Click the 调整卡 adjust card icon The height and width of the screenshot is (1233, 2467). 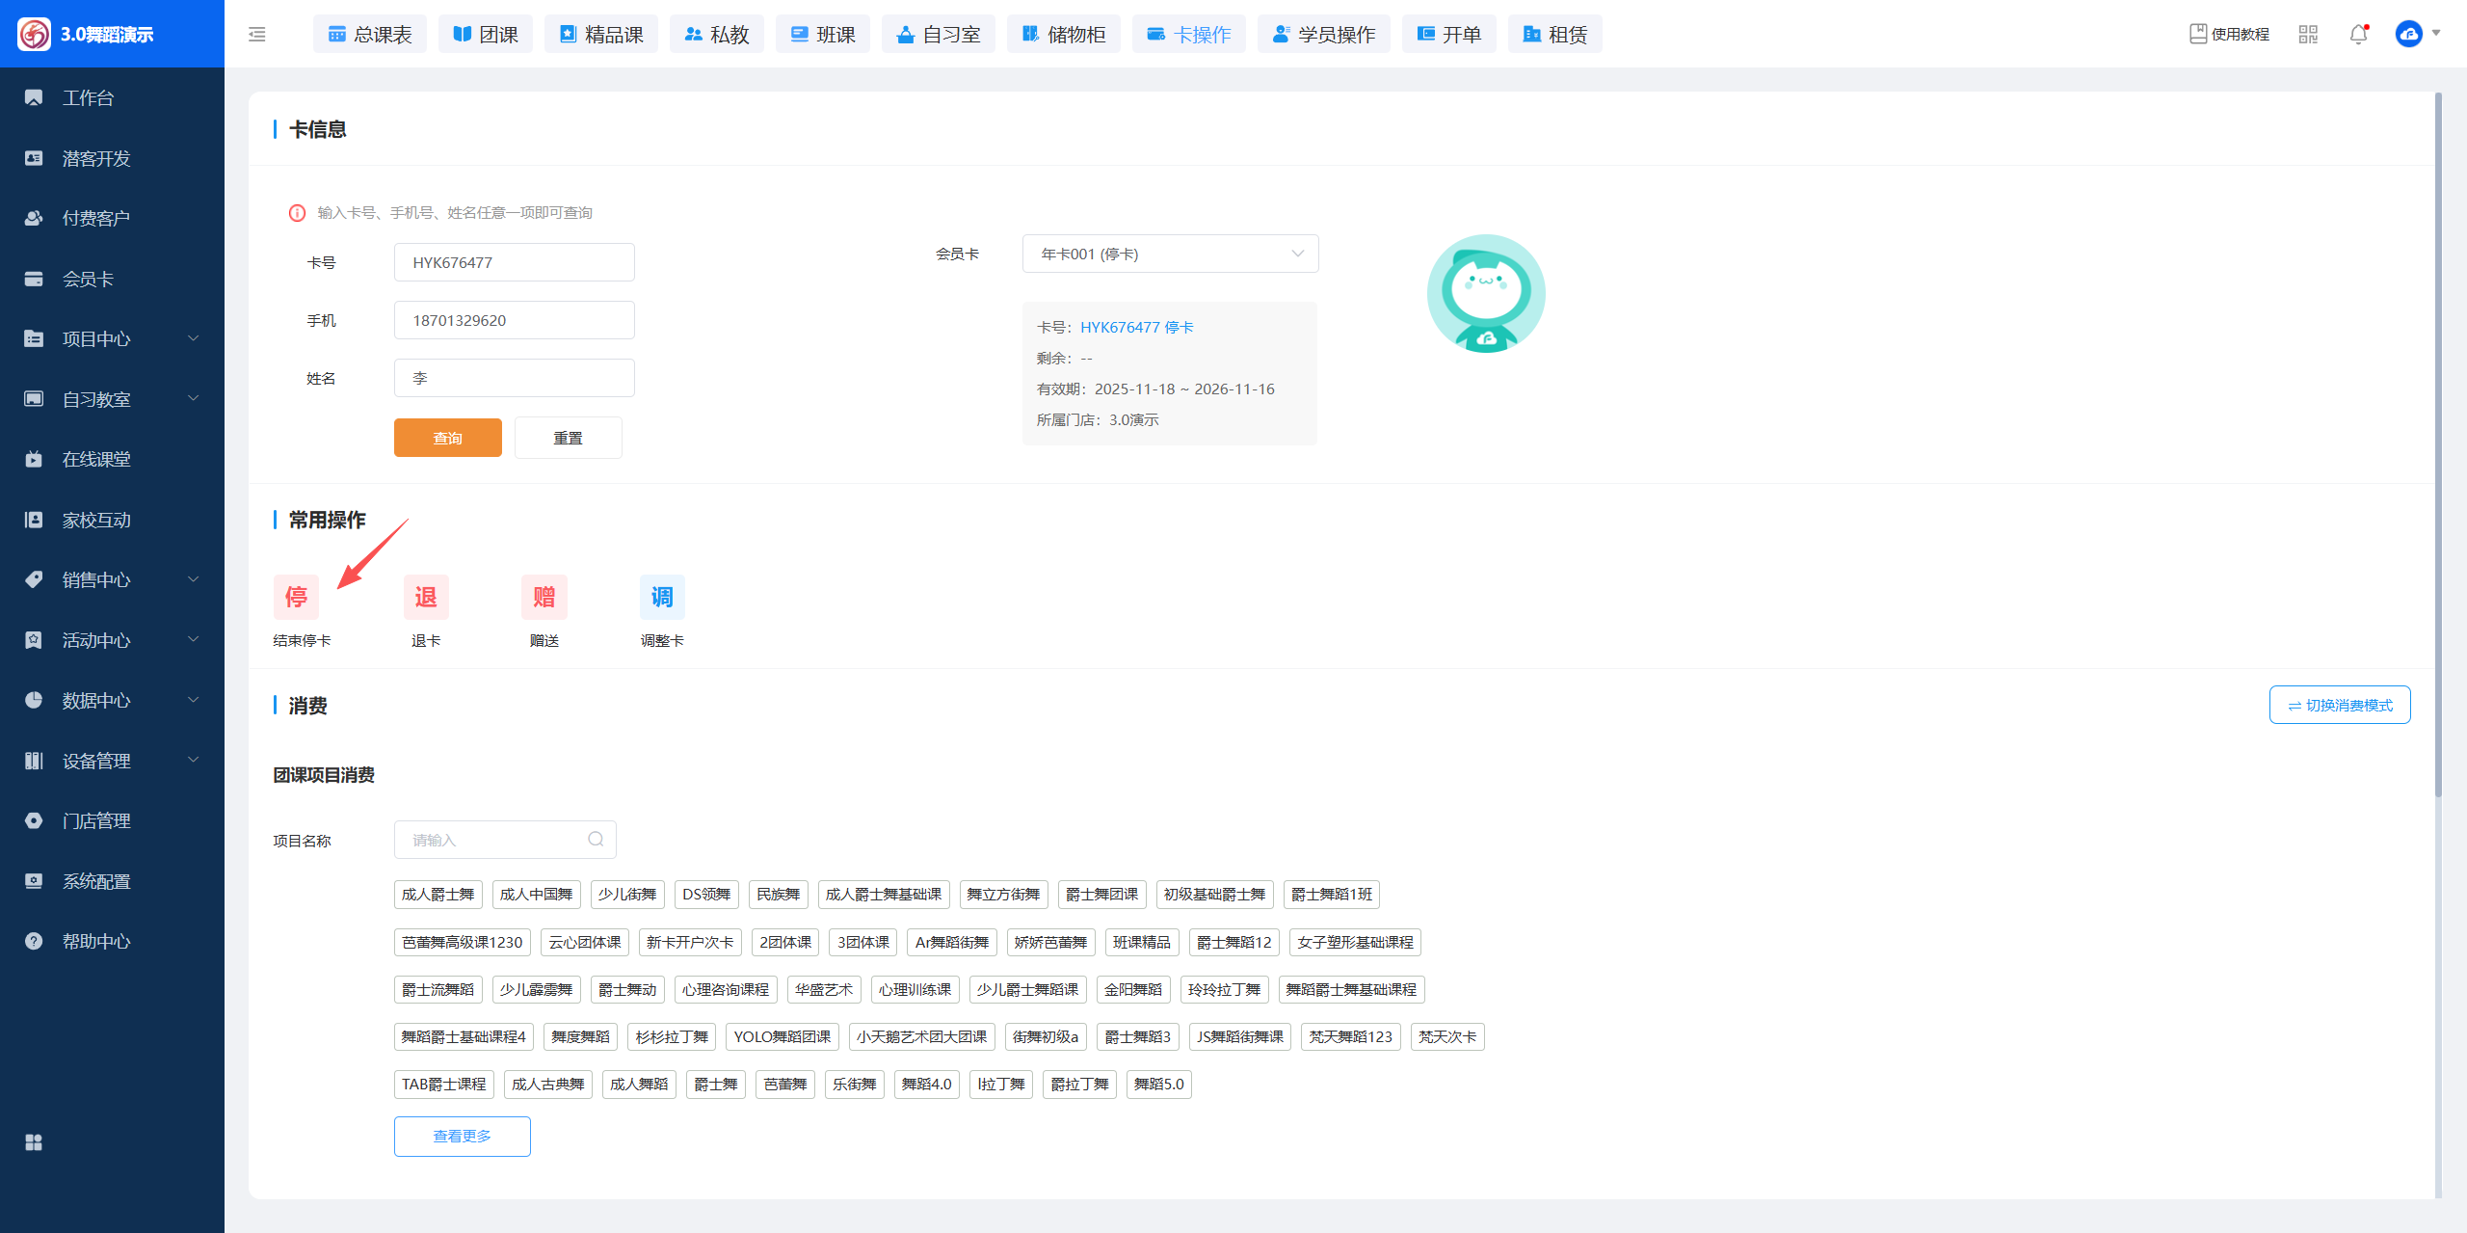pyautogui.click(x=662, y=598)
